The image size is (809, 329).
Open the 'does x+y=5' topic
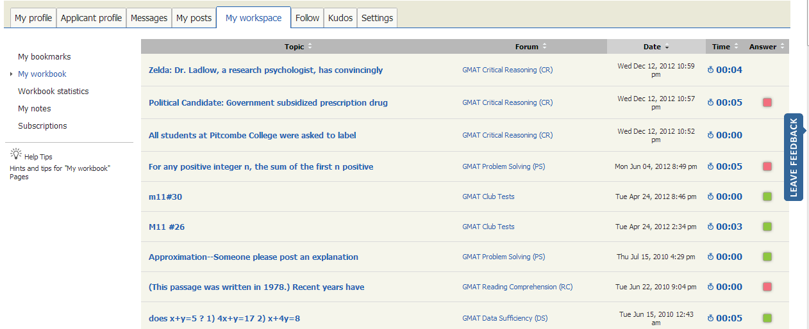pos(224,318)
